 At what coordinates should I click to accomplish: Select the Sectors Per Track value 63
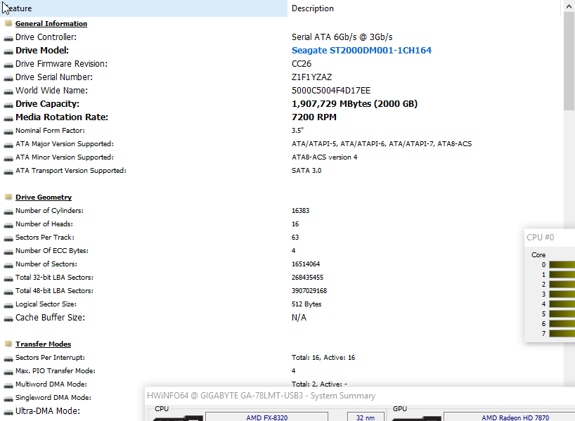295,238
